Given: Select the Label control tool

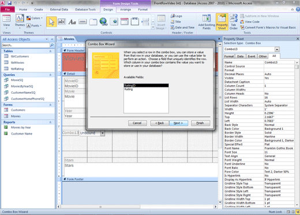Looking at the screenshot, I should [72, 22].
